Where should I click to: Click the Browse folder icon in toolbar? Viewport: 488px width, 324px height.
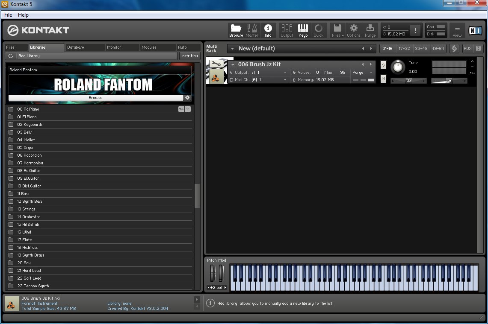pos(236,30)
